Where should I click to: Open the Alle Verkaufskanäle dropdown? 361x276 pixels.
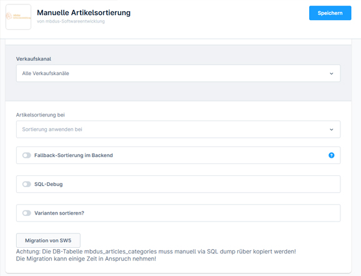click(178, 73)
